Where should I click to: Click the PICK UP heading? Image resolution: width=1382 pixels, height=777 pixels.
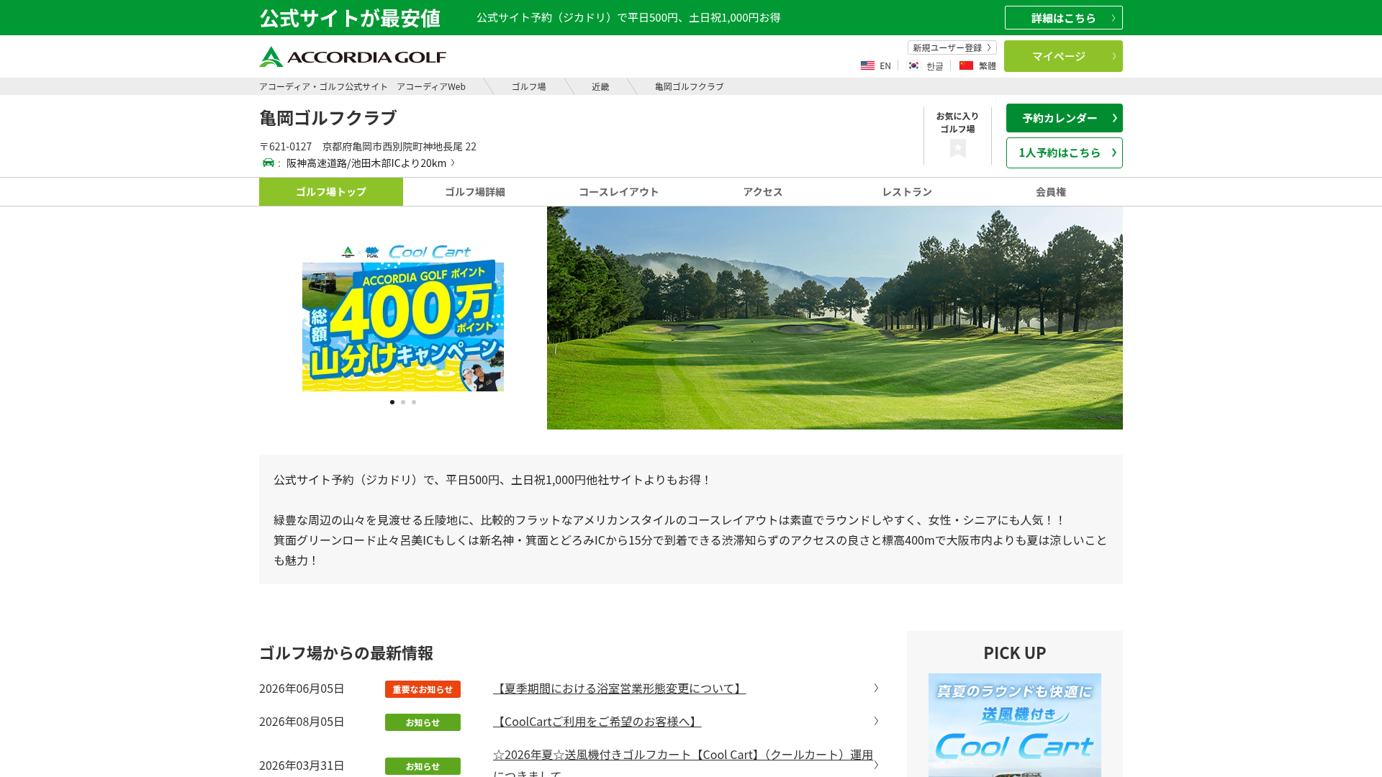pos(1015,653)
